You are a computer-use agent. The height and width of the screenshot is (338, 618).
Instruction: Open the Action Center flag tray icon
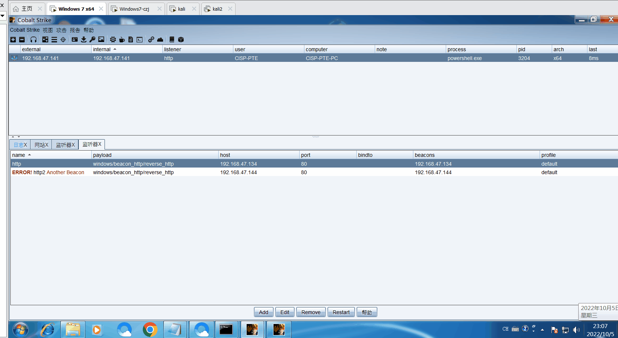(554, 330)
